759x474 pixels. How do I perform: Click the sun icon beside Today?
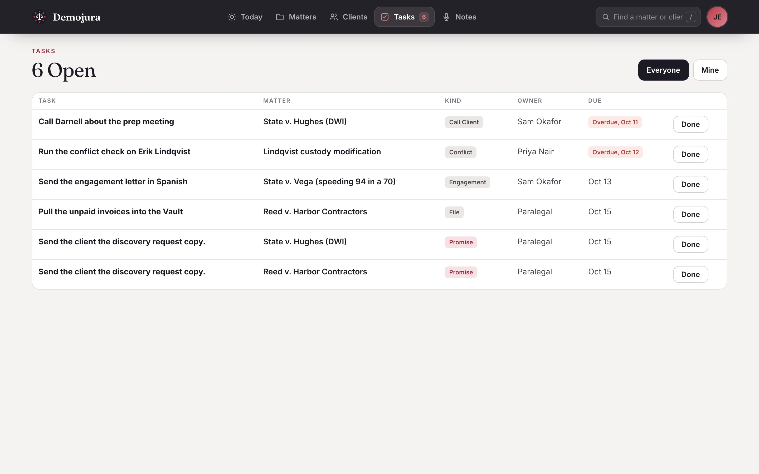(x=232, y=17)
